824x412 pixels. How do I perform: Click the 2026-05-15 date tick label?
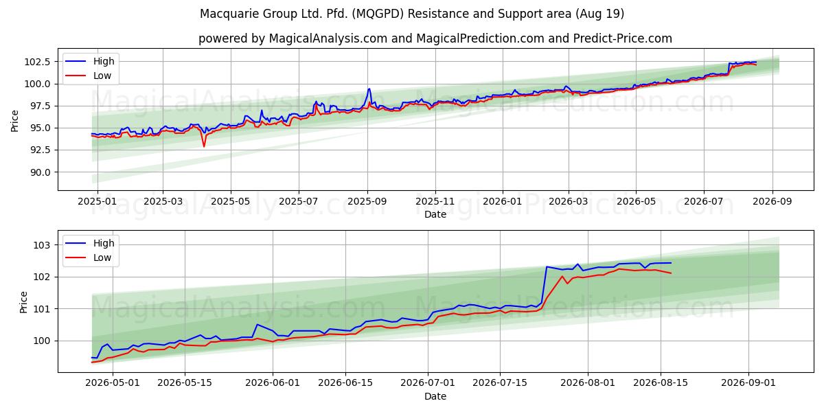[185, 383]
